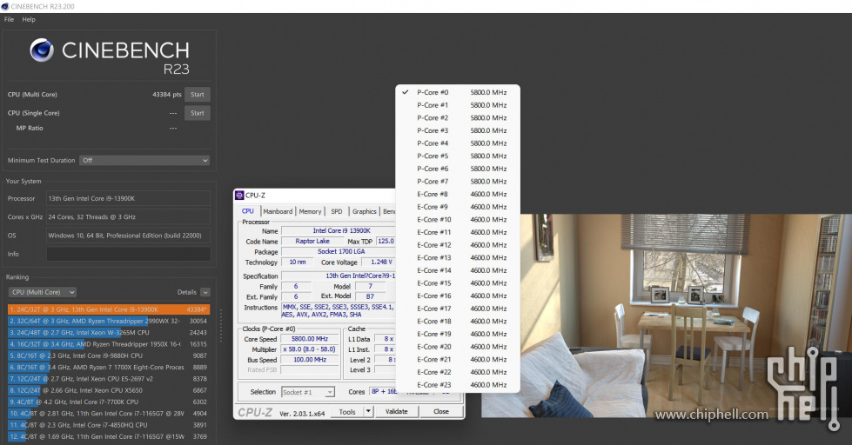Screen dimensions: 852x445
Task: Switch to Mainboard tab in CPU-Z
Action: [x=278, y=212]
